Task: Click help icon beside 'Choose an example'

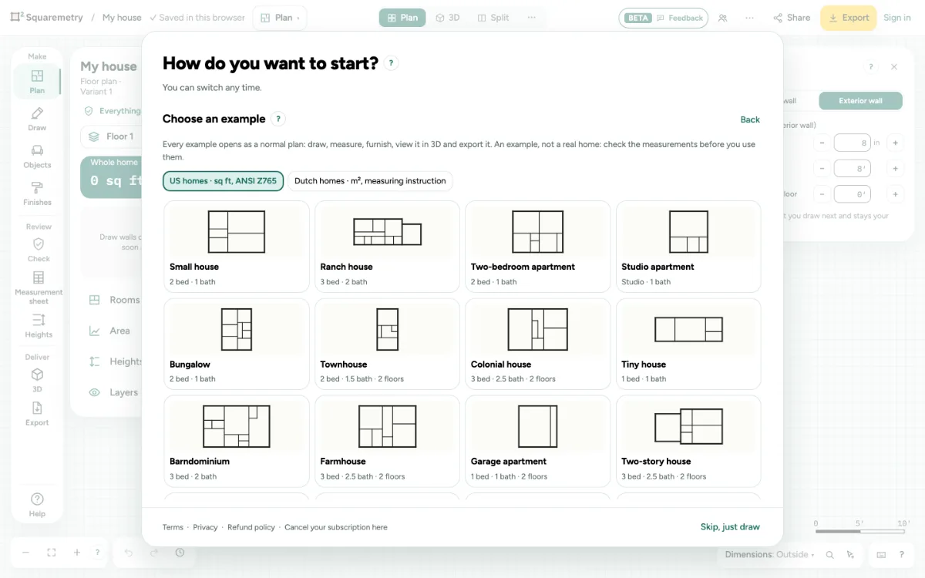Action: click(278, 119)
